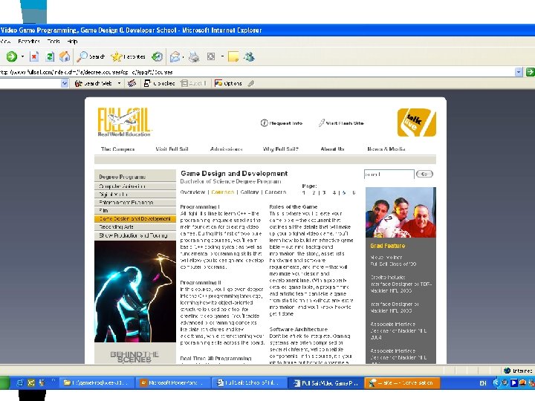Screen dimensions: 535x401
Task: Select Show Production and Touring sidebar item
Action: point(135,235)
